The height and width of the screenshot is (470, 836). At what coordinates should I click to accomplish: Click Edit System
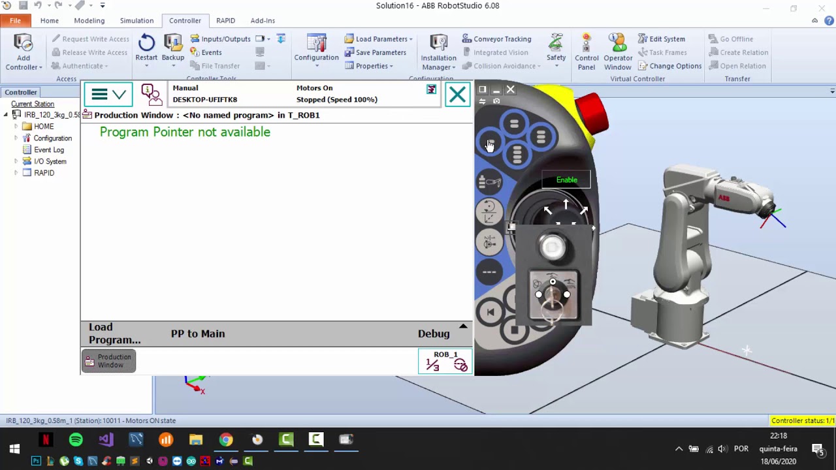662,39
